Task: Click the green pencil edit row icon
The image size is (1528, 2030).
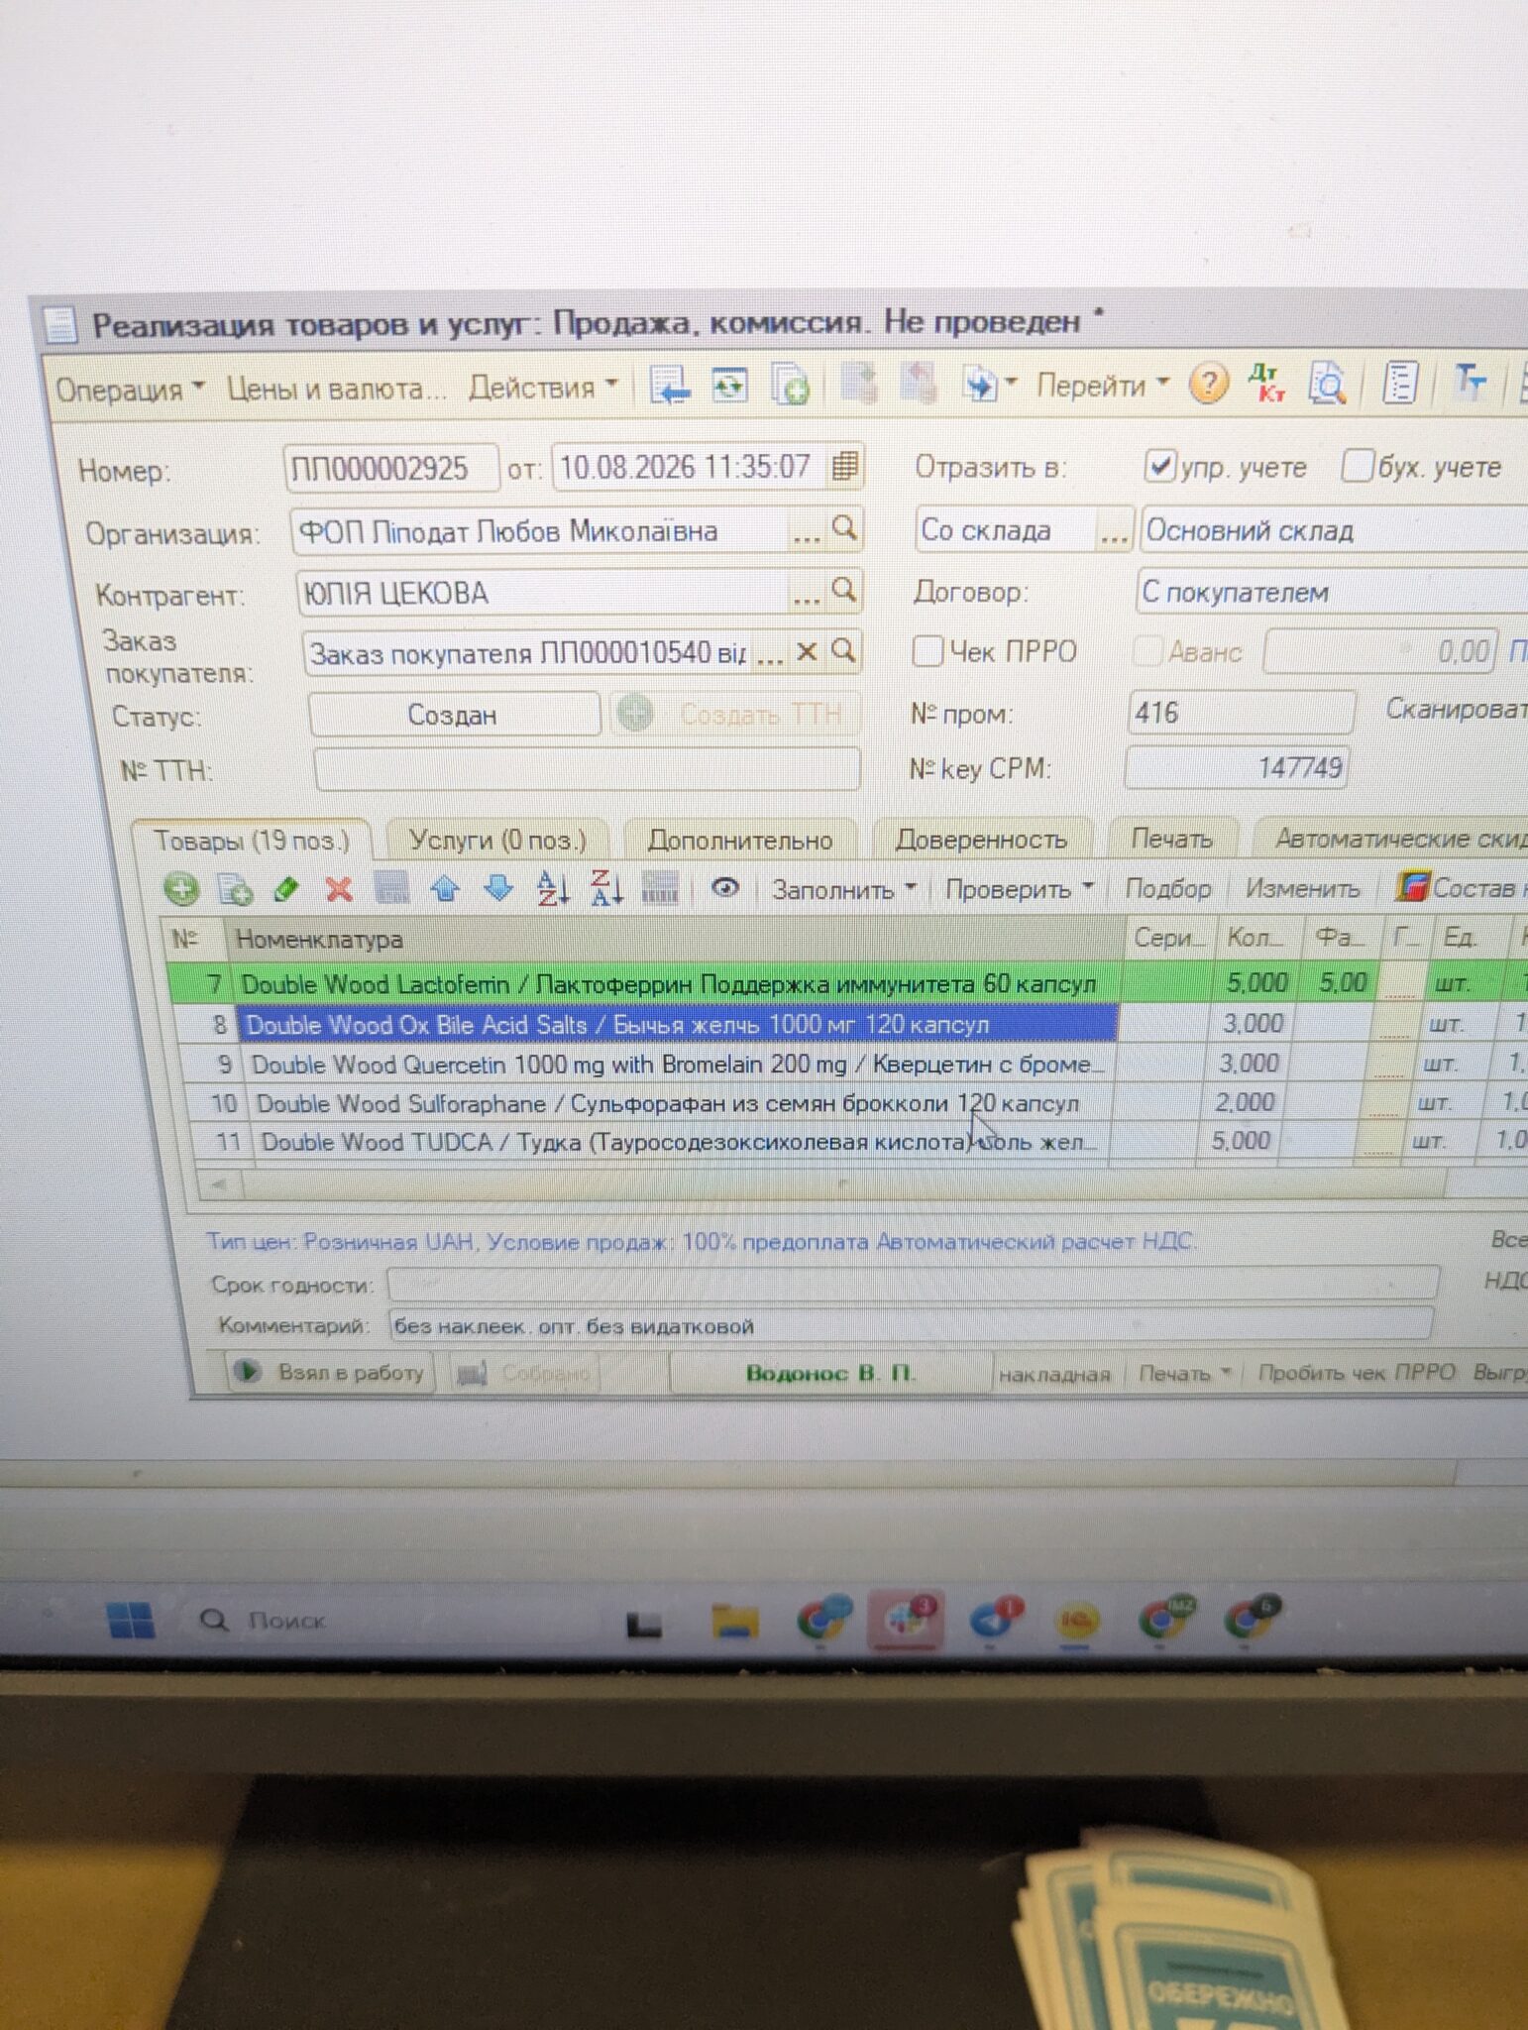Action: coord(286,889)
